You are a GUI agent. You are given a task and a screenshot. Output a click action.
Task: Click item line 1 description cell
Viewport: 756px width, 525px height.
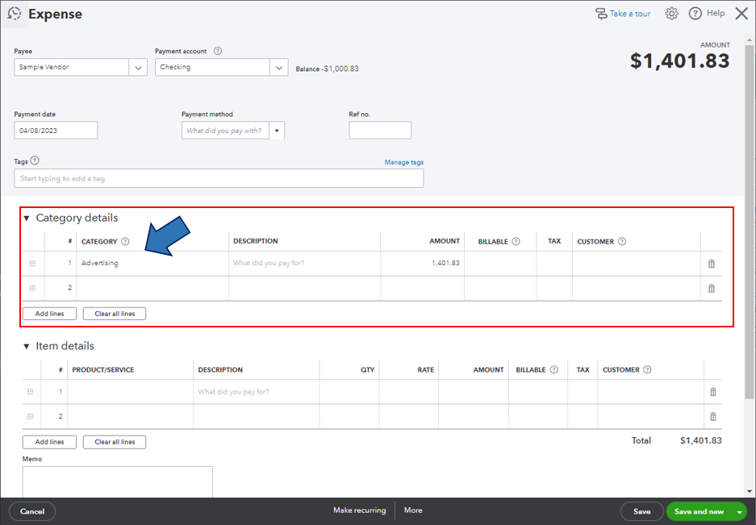pyautogui.click(x=256, y=391)
